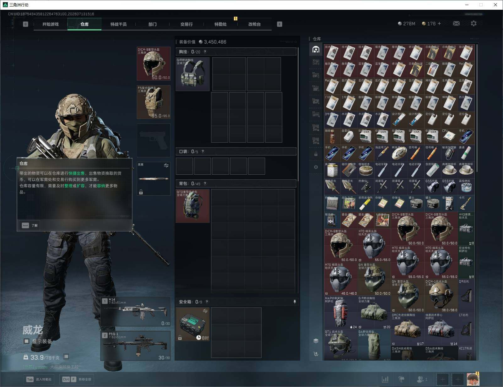
Task: Expand currency with plus next to 176
Action: 439,24
